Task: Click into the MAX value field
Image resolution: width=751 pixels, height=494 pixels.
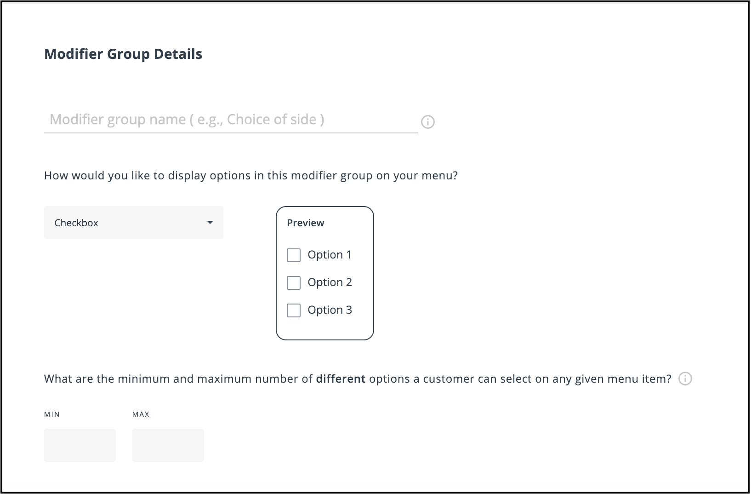Action: 168,445
